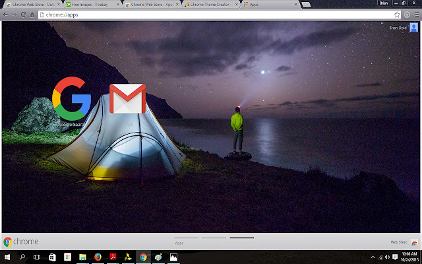422x264 pixels.
Task: Open the Chrome hamburger menu
Action: (x=417, y=15)
